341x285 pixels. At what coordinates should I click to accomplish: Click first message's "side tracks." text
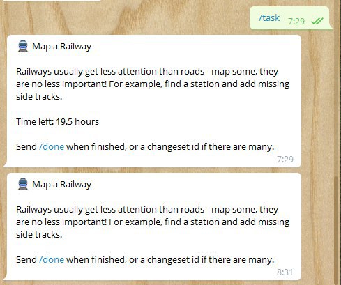coord(39,97)
